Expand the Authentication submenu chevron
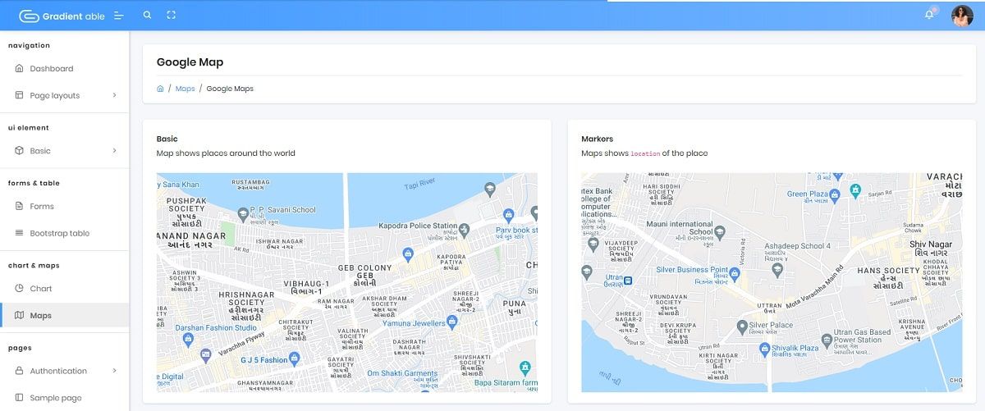 click(114, 371)
